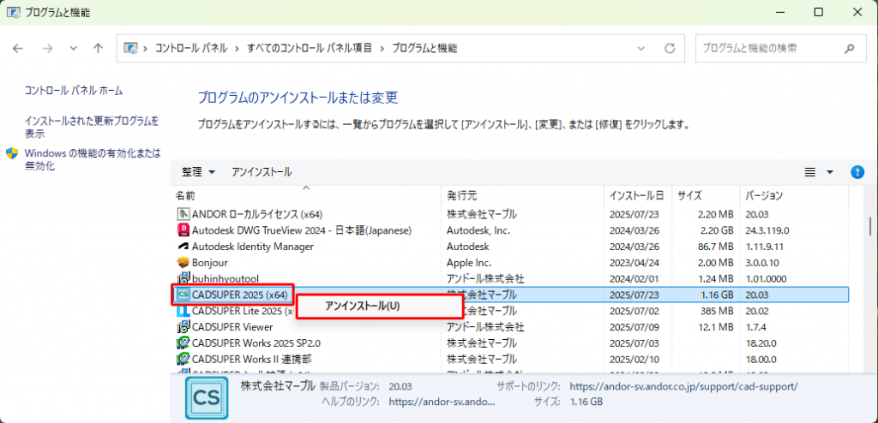Open the help link URL in details
The width and height of the screenshot is (878, 423).
[442, 402]
